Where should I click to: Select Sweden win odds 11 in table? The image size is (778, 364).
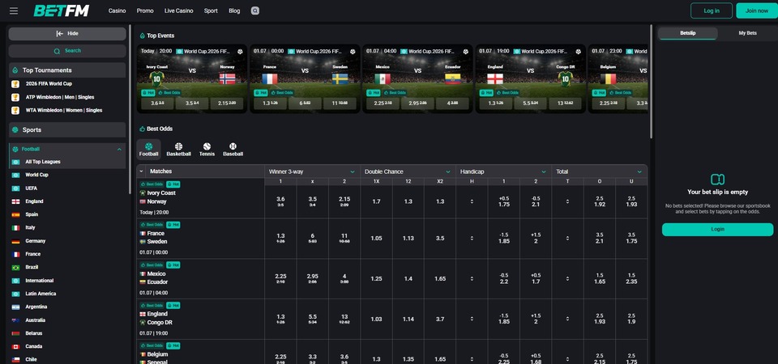(344, 238)
